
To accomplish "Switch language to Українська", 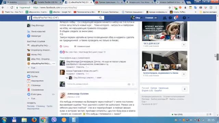I will 164,88.
